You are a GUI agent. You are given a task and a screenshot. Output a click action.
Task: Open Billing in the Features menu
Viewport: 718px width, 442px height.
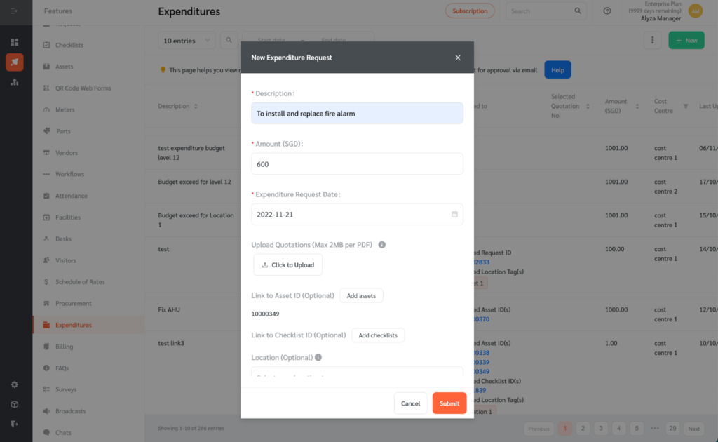pos(64,347)
